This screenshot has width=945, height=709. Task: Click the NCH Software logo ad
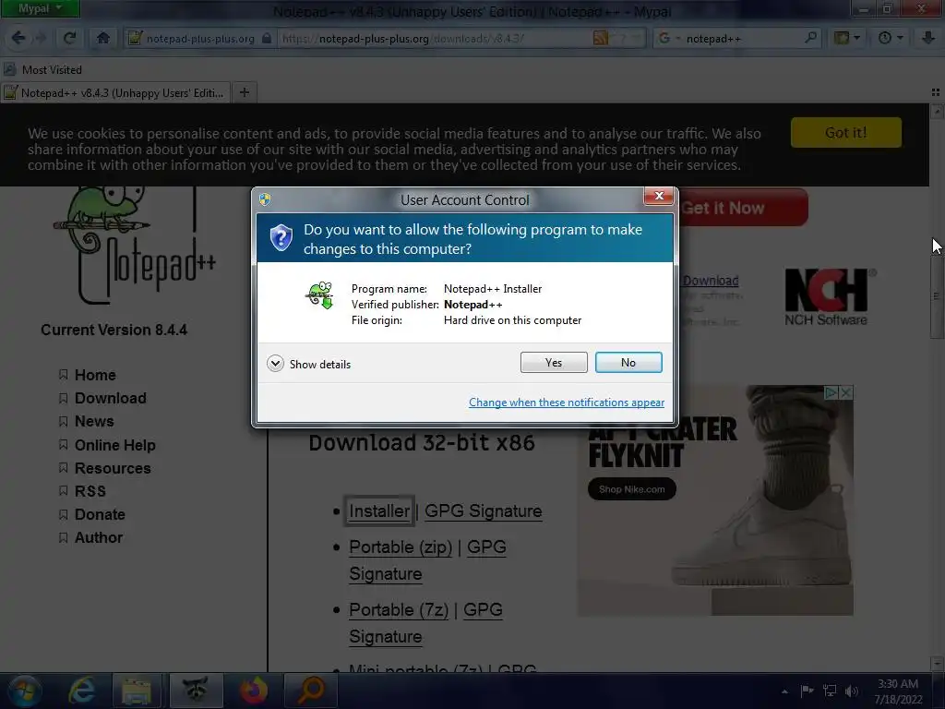point(827,297)
